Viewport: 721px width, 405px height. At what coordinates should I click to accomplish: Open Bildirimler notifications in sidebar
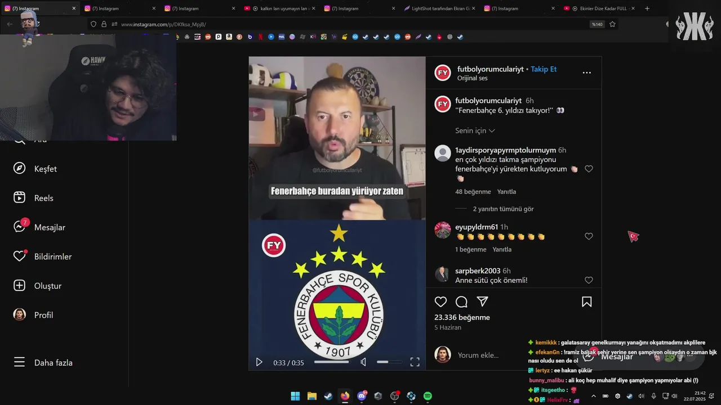42,256
